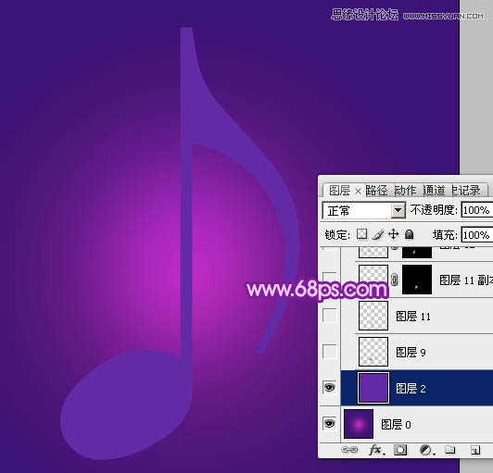This screenshot has width=493, height=473.
Task: Lock transparent pixels icon
Action: (362, 234)
